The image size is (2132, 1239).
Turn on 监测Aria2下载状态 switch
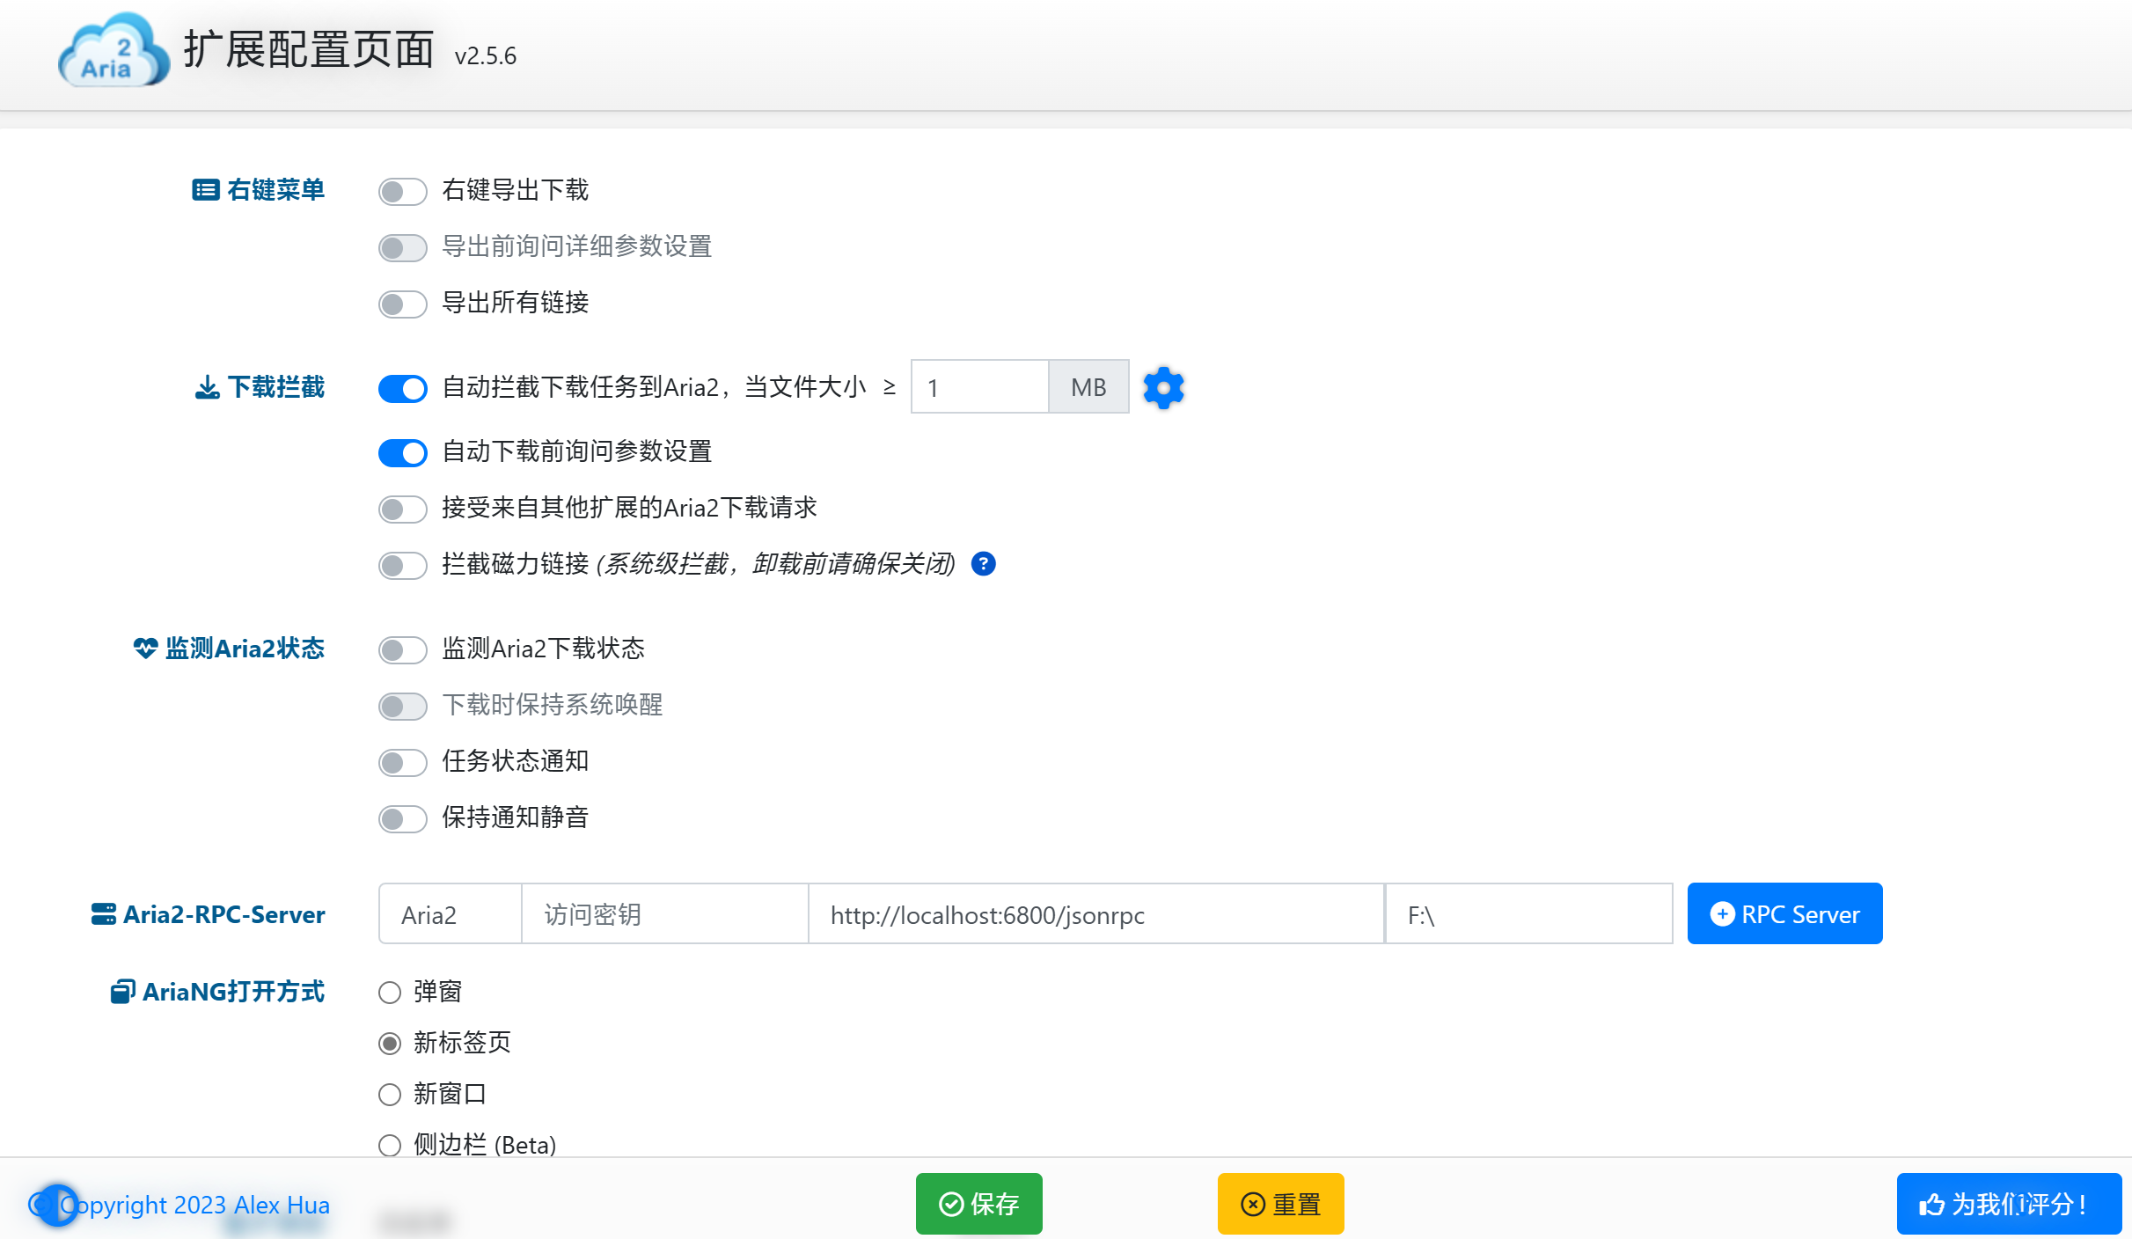[x=402, y=650]
